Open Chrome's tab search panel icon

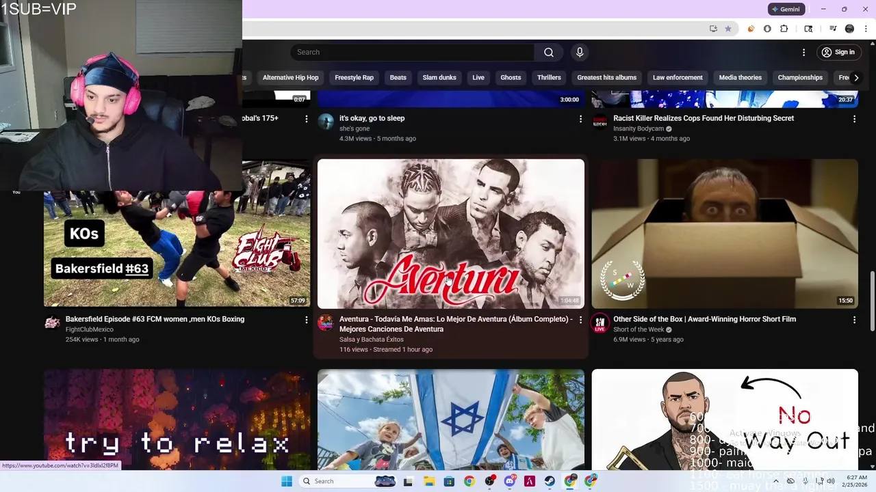click(808, 29)
